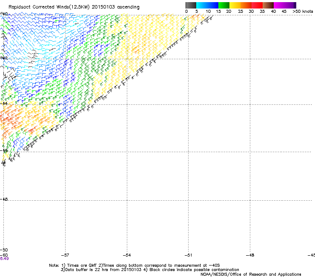Click the date text '20150103 ascending' in title

[115, 7]
